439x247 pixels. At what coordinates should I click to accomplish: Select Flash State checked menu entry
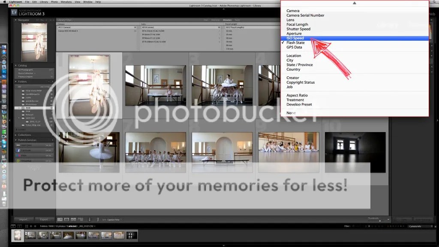pos(295,43)
